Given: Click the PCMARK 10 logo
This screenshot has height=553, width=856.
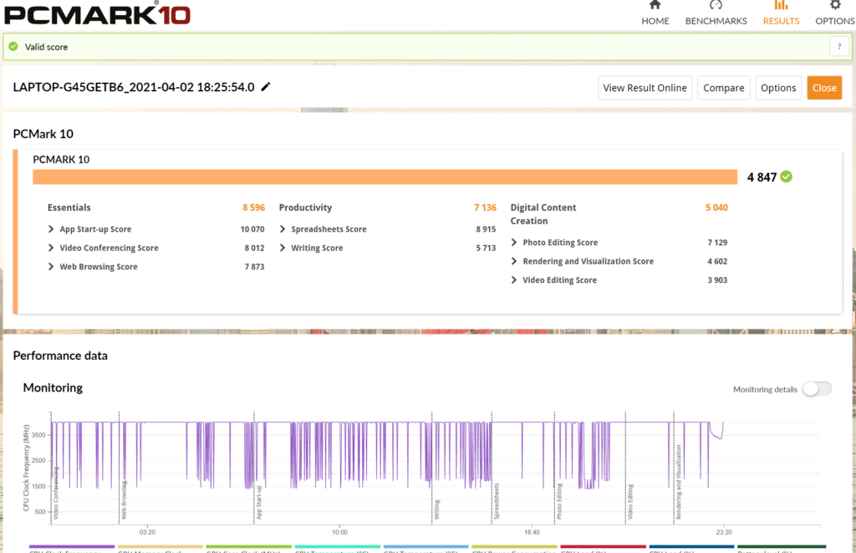Looking at the screenshot, I should (98, 13).
